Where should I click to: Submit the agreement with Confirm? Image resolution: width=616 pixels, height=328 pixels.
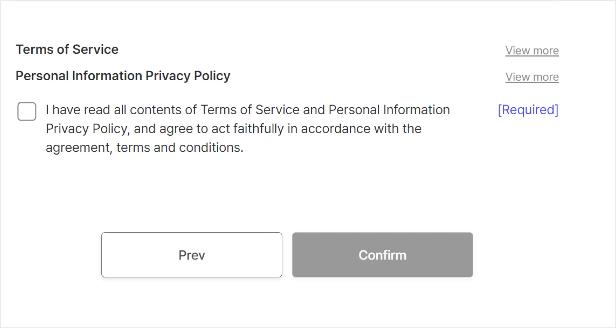382,255
